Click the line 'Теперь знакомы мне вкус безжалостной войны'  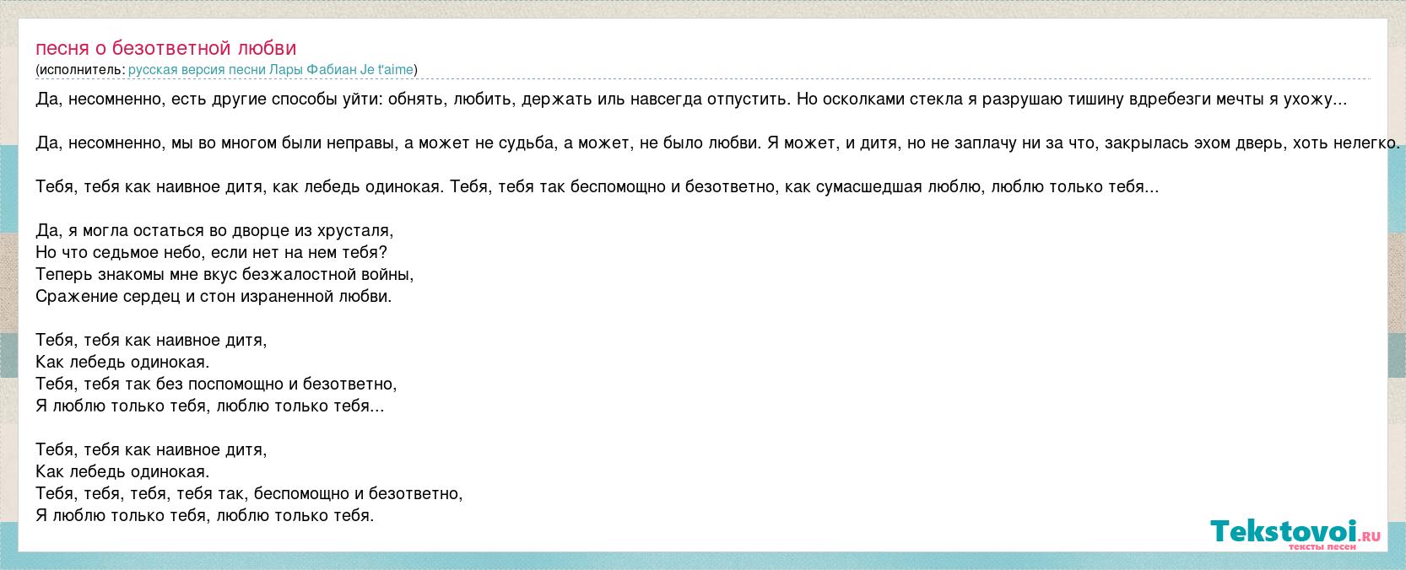[224, 275]
